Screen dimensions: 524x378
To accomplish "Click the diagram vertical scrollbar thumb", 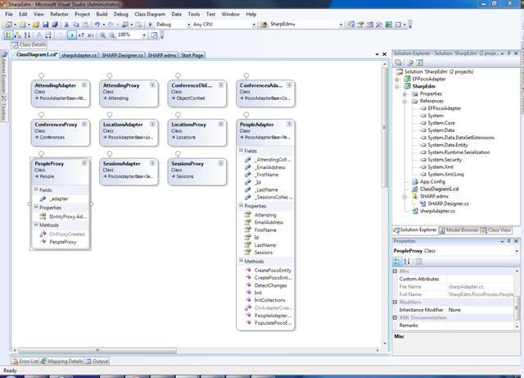I will point(385,127).
